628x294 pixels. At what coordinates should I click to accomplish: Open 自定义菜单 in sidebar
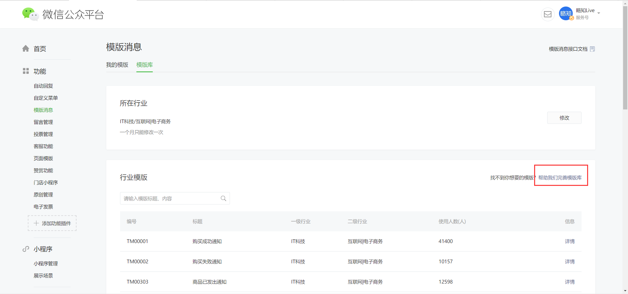point(46,98)
